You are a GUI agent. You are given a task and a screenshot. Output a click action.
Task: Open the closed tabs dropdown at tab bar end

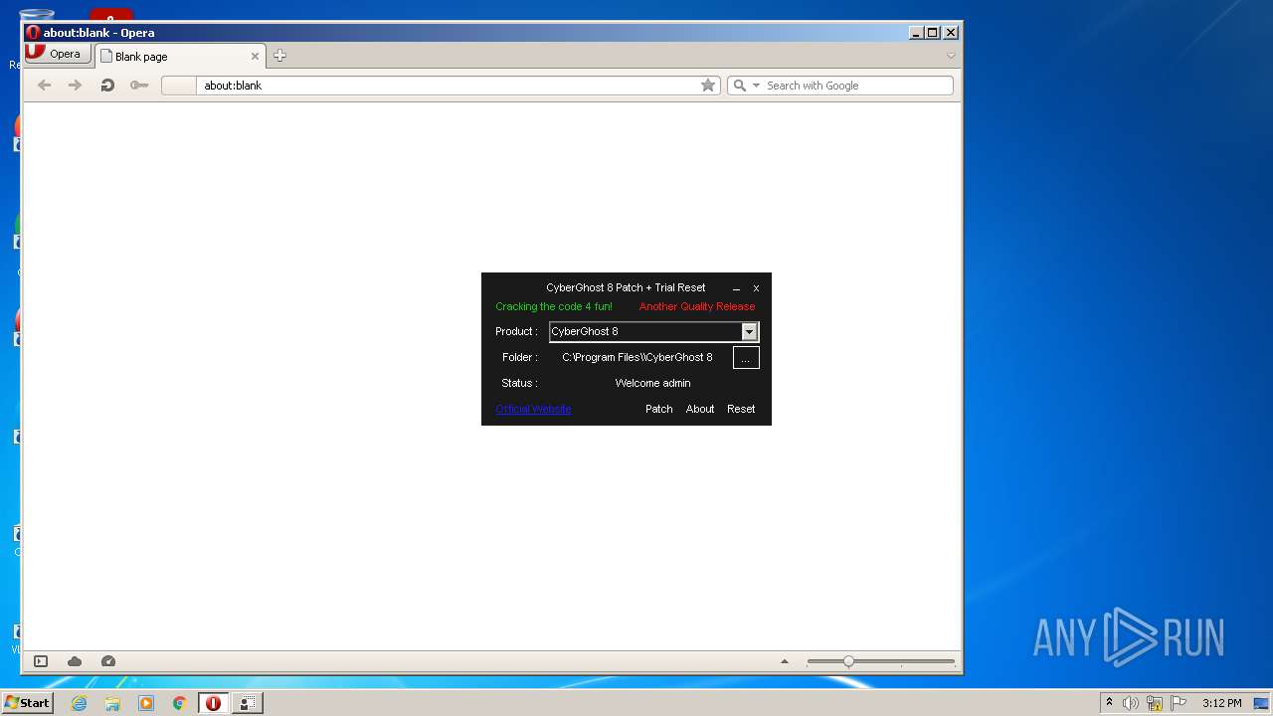coord(951,56)
